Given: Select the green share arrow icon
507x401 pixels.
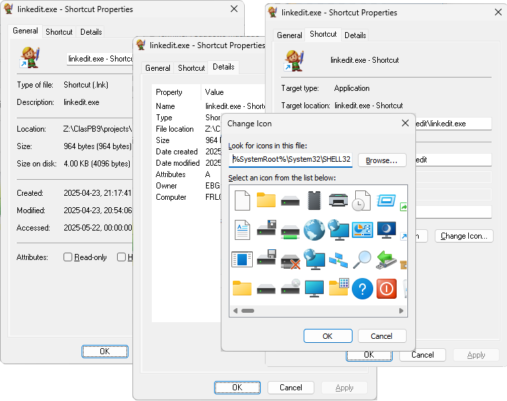Looking at the screenshot, I should point(403,207).
